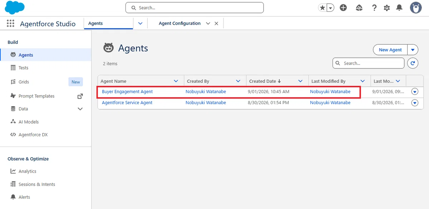Click the agents list search field
This screenshot has width=429, height=209.
[x=368, y=63]
